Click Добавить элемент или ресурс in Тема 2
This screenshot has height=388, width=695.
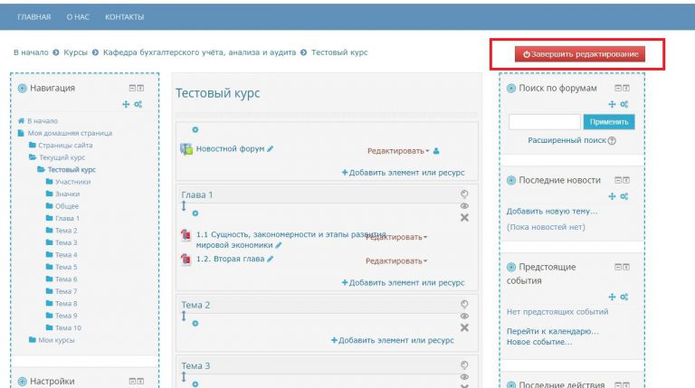click(393, 341)
